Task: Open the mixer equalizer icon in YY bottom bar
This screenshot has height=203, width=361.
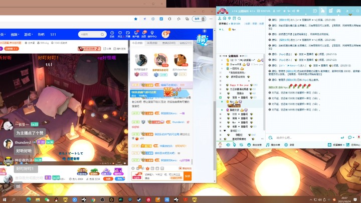Action: [241, 145]
